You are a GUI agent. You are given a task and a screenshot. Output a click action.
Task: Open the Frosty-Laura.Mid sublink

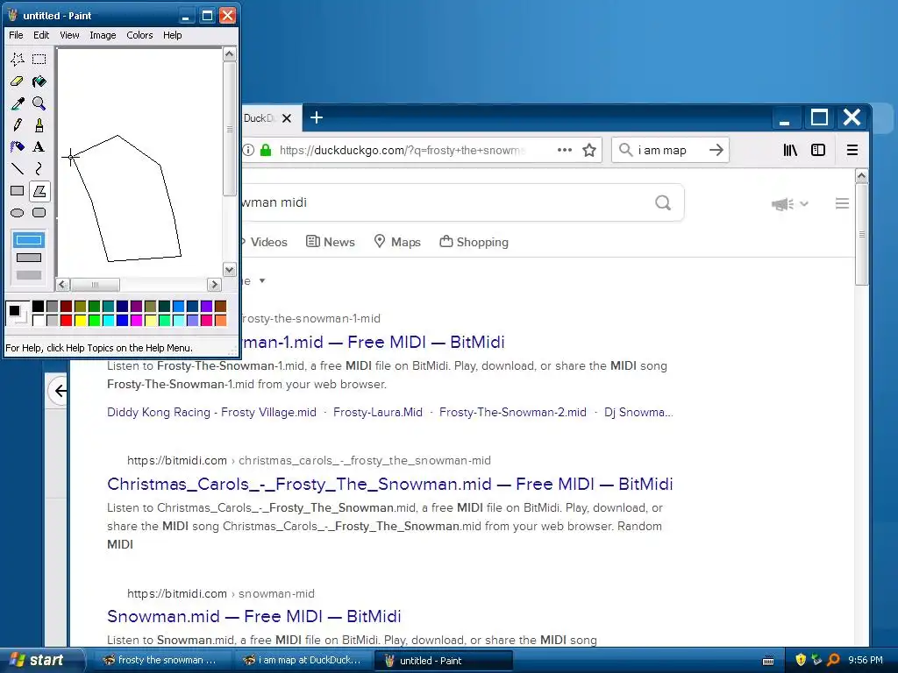point(378,412)
